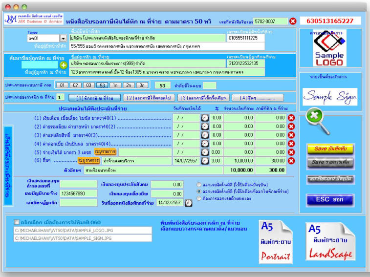
Task: Choose tax form type 03
Action: [89, 85]
